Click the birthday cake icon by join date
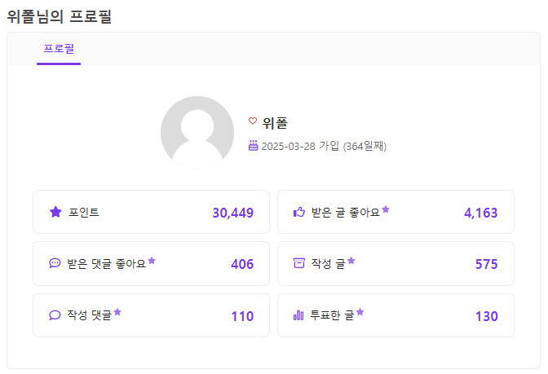 click(253, 146)
